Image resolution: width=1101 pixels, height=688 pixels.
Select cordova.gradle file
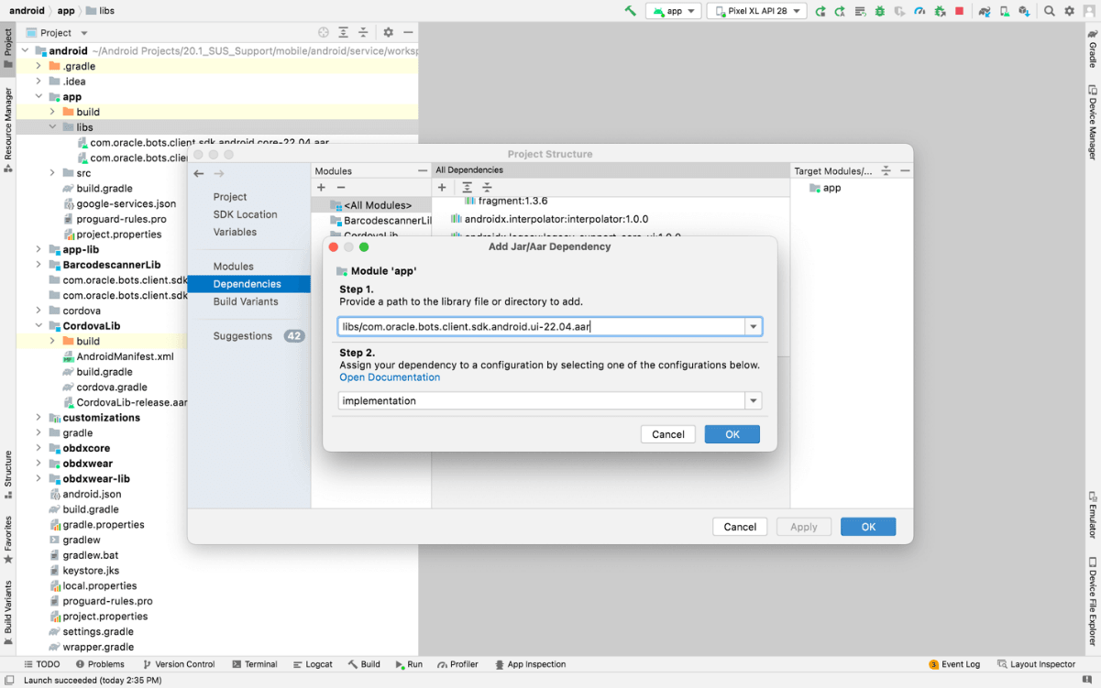[x=105, y=387]
